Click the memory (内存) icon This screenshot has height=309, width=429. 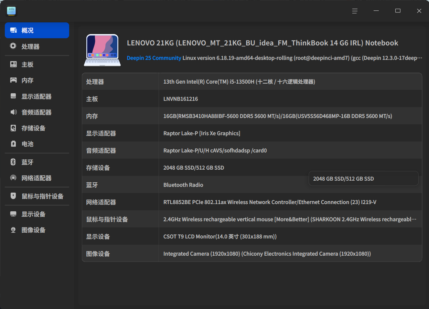click(13, 80)
